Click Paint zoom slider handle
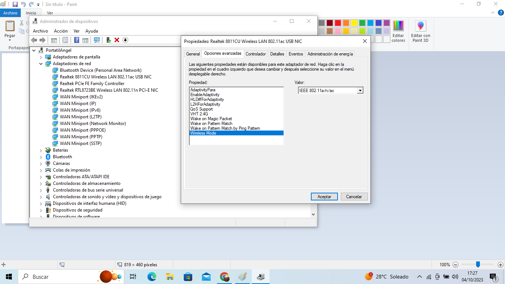This screenshot has width=505, height=284. click(x=478, y=265)
